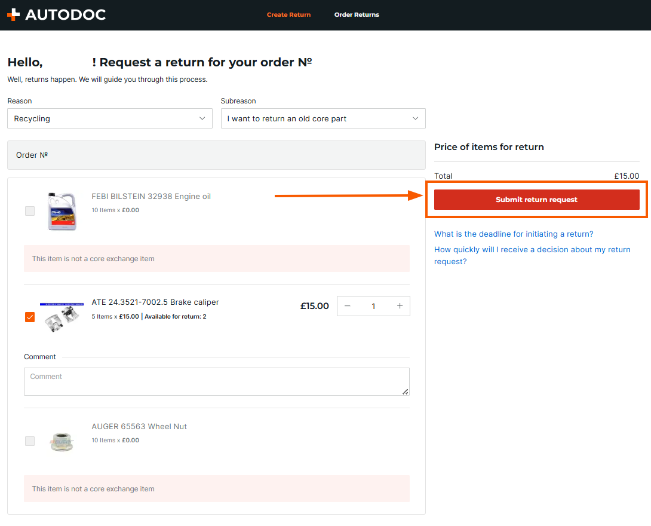
Task: Click the Reason dropdown chevron arrow
Action: [x=202, y=118]
